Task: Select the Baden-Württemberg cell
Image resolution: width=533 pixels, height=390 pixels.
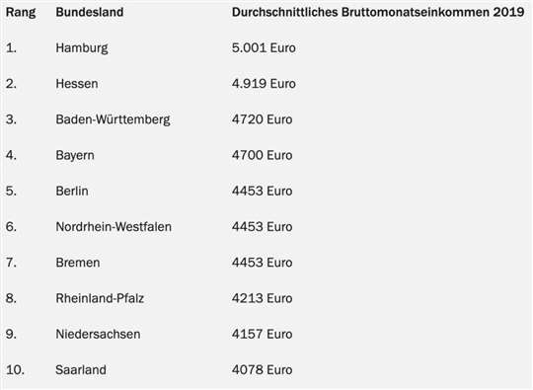Action: tap(113, 119)
